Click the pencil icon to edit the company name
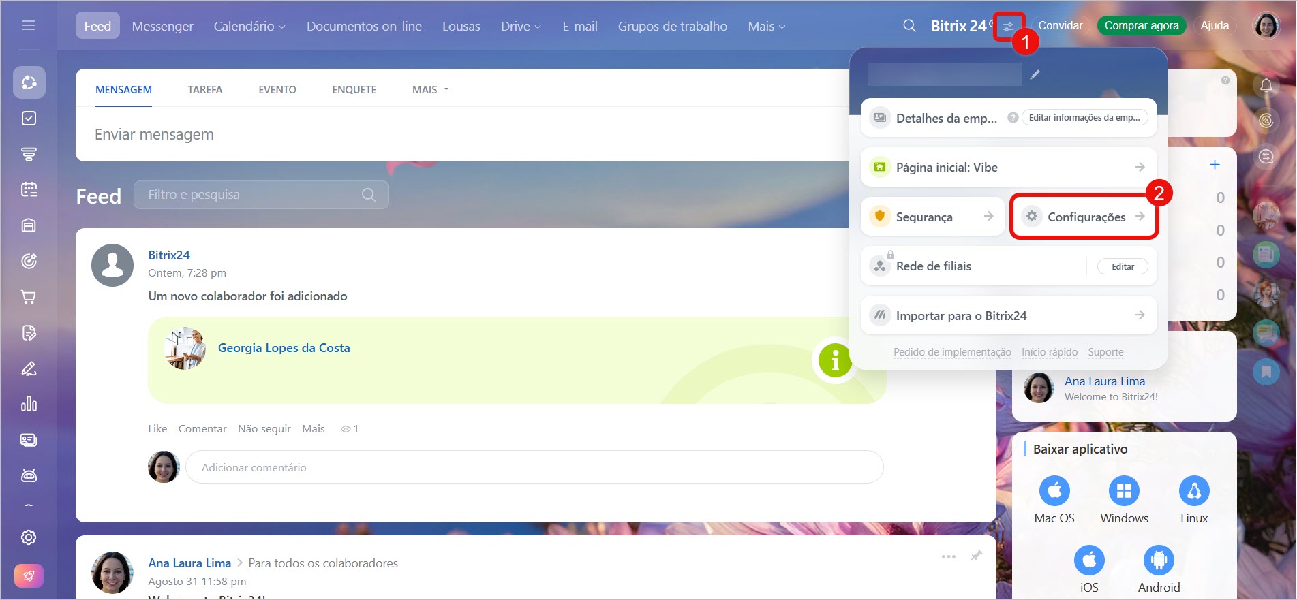This screenshot has width=1297, height=600. [x=1035, y=74]
